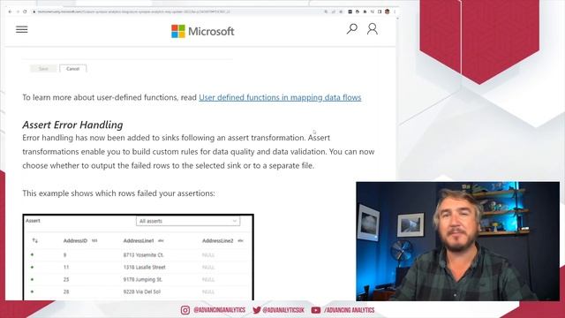The width and height of the screenshot is (565, 318).
Task: Open the All asserts dropdown
Action: [x=188, y=221]
